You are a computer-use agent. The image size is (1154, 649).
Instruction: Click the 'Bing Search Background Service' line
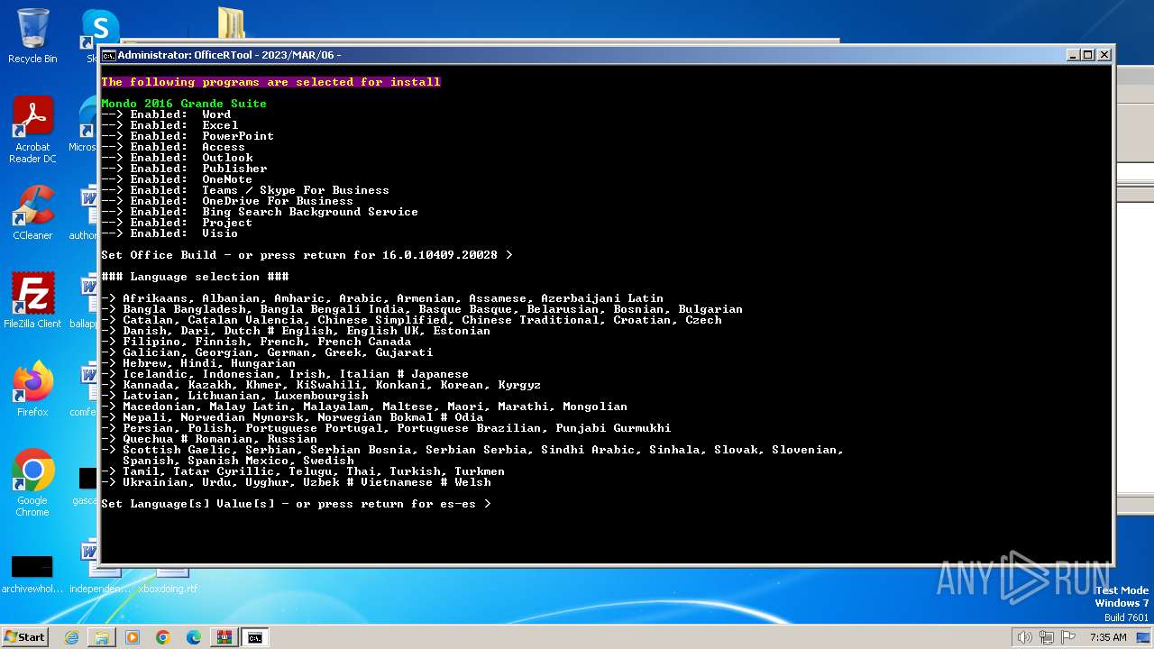260,212
